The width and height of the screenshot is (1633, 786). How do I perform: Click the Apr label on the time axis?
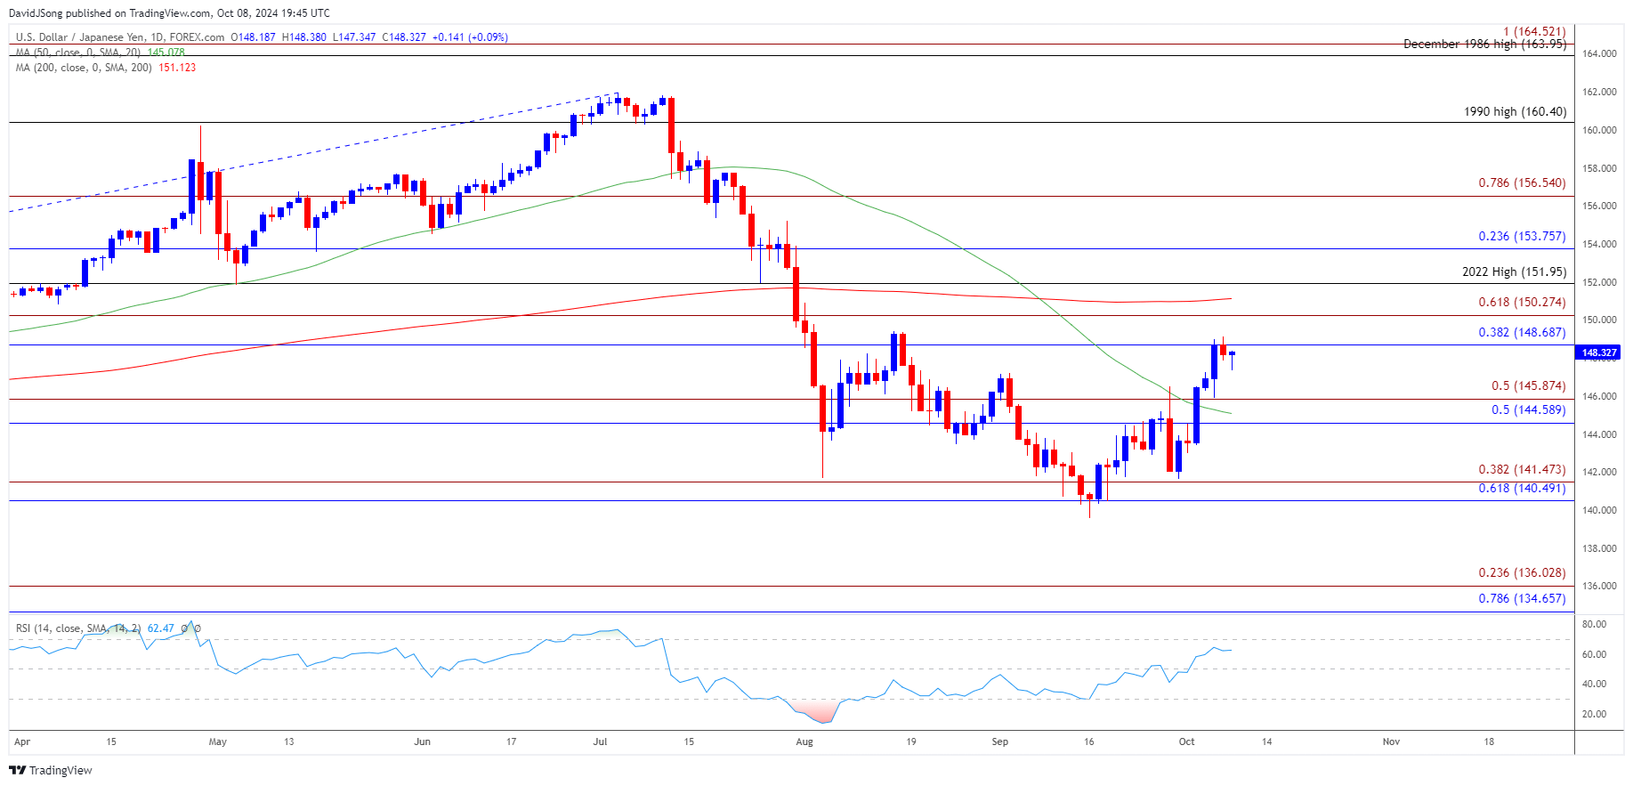point(22,741)
